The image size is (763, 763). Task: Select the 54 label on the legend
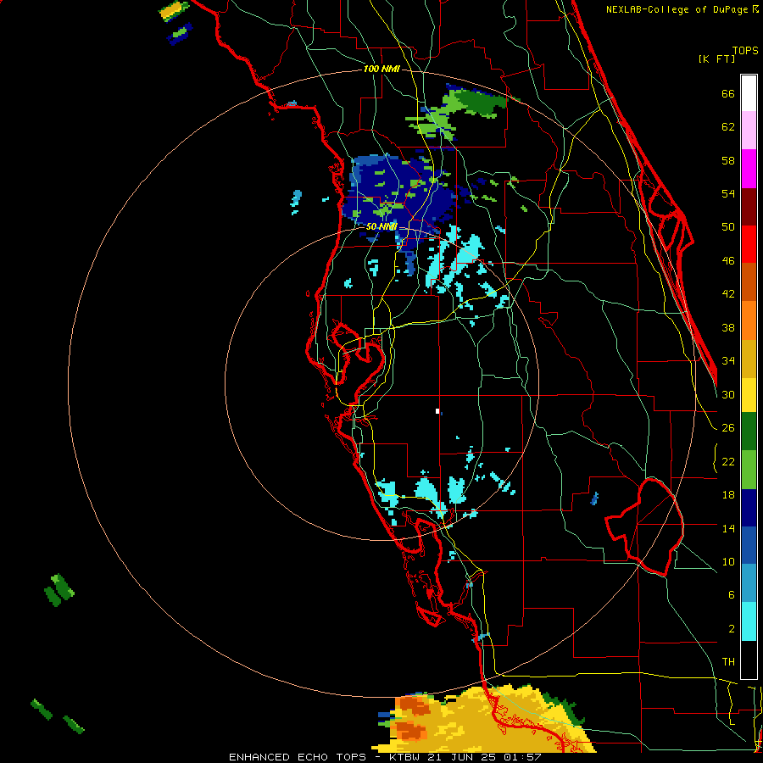click(728, 193)
